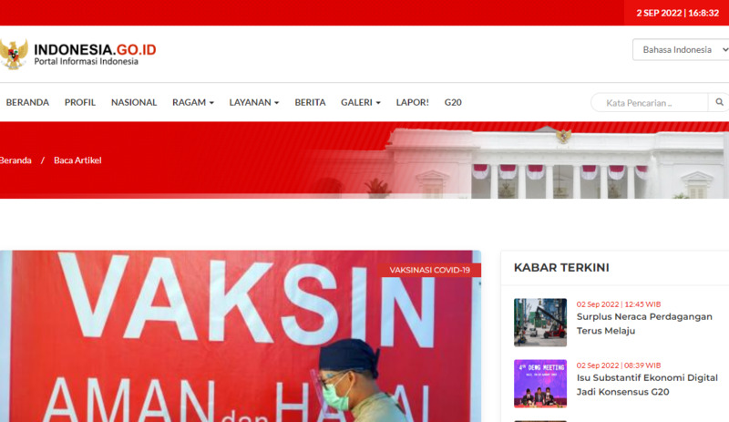
Task: Click the Beranda breadcrumb link
Action: pyautogui.click(x=15, y=160)
